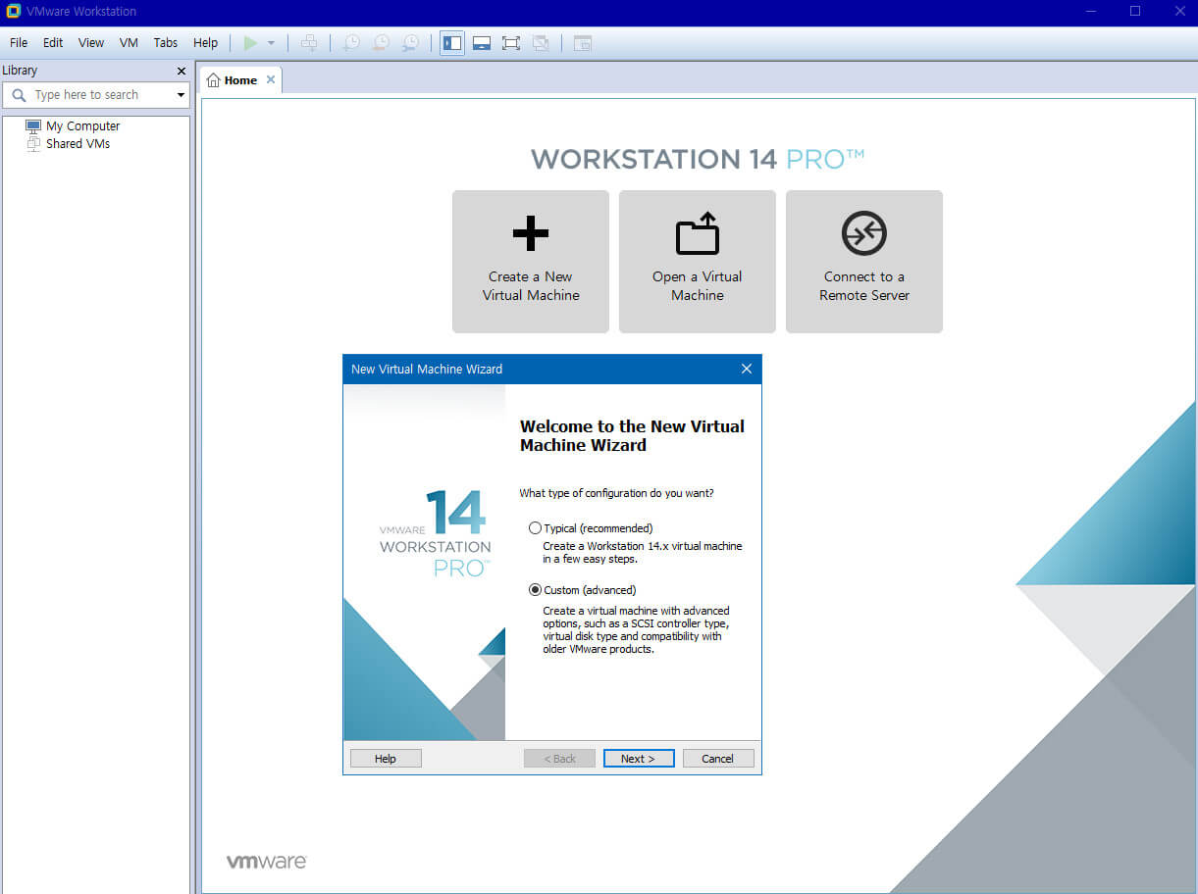The image size is (1198, 894).
Task: Click the thumbnail bar toolbar icon
Action: coord(482,43)
